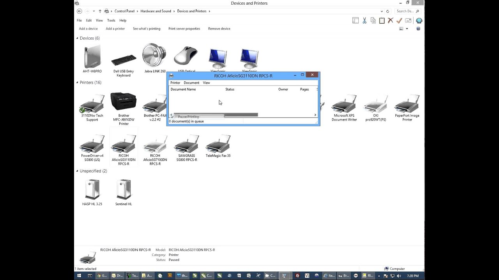Viewport: 499px width, 280px height.
Task: Click the queue window horizontal scrollbar thumb
Action: [x=216, y=115]
